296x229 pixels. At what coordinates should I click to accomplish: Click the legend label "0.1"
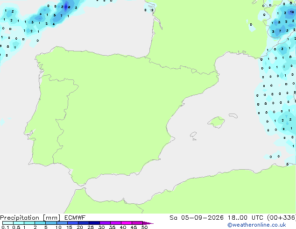(x=5, y=227)
